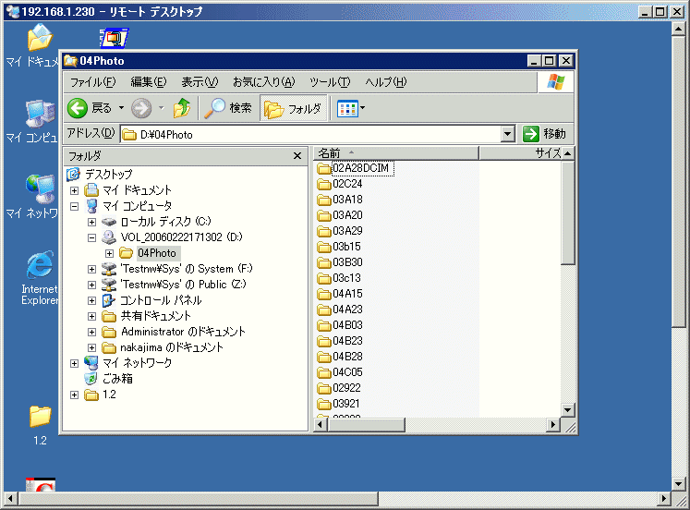Select folder 02A28DCIM in file list

pyautogui.click(x=361, y=168)
